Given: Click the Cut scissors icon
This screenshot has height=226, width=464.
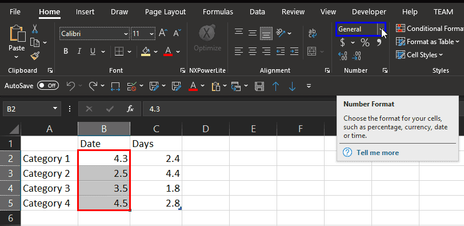Looking at the screenshot, I should (x=35, y=29).
